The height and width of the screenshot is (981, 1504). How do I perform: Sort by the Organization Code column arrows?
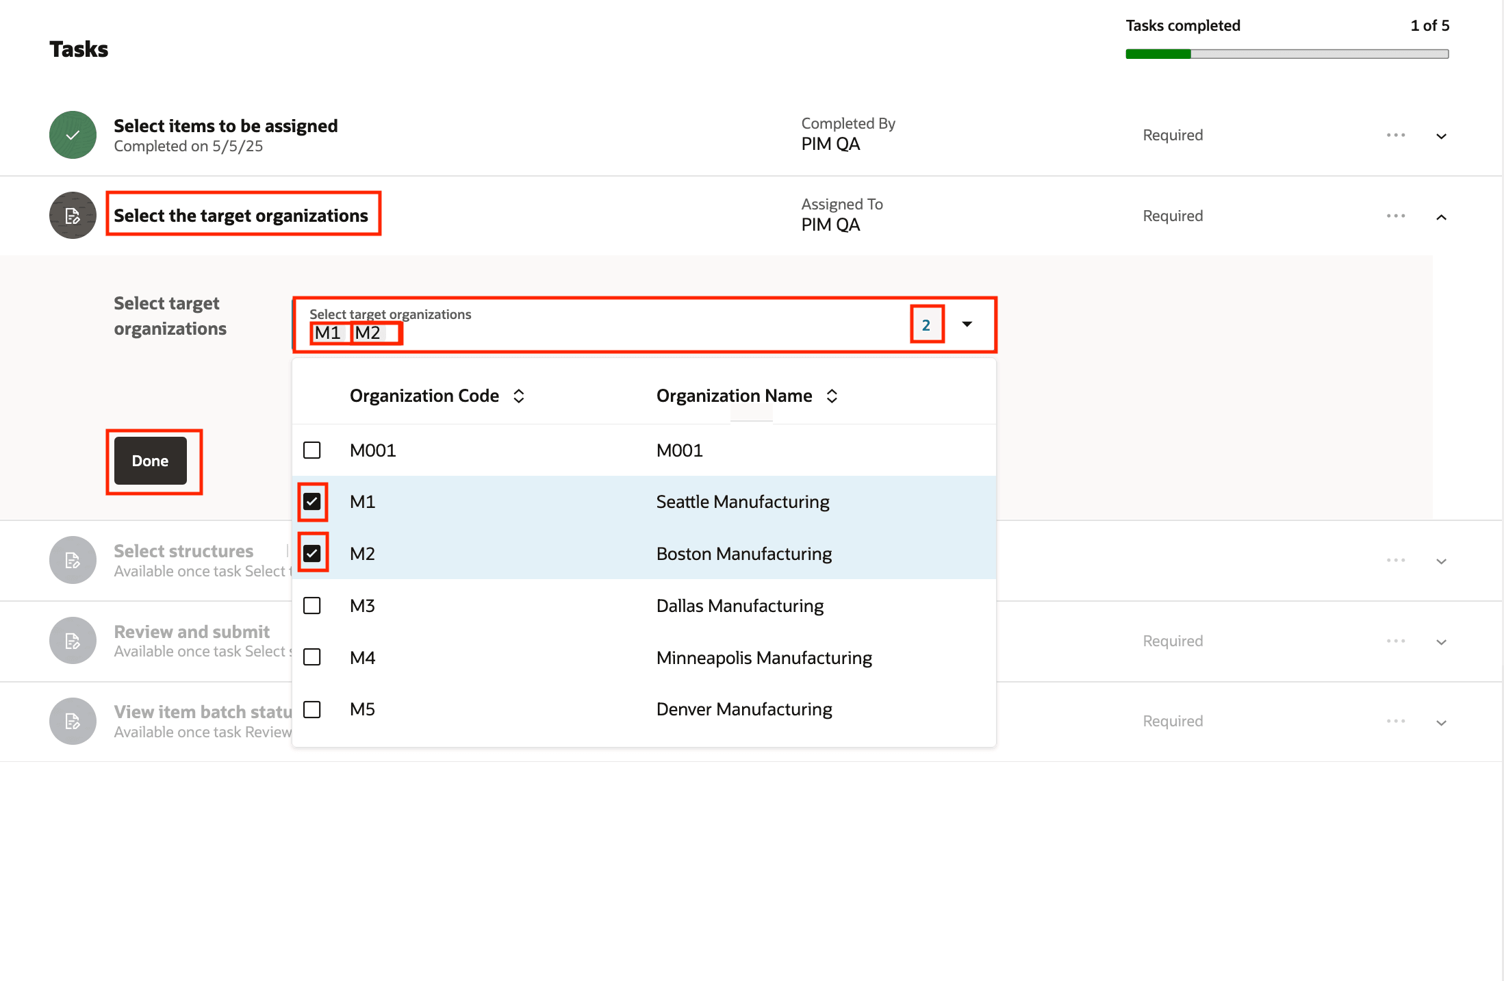[519, 396]
